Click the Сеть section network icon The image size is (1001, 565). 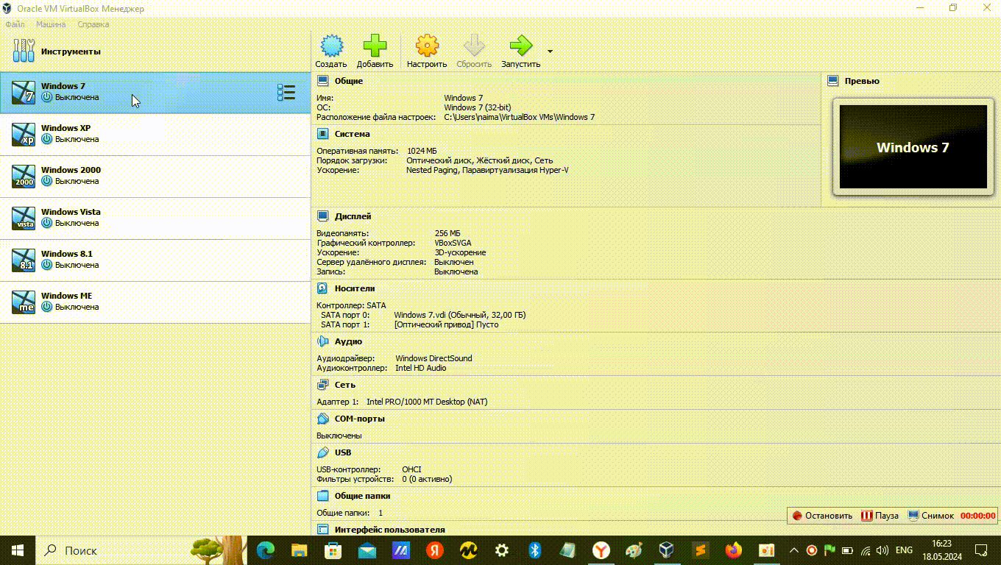tap(322, 385)
